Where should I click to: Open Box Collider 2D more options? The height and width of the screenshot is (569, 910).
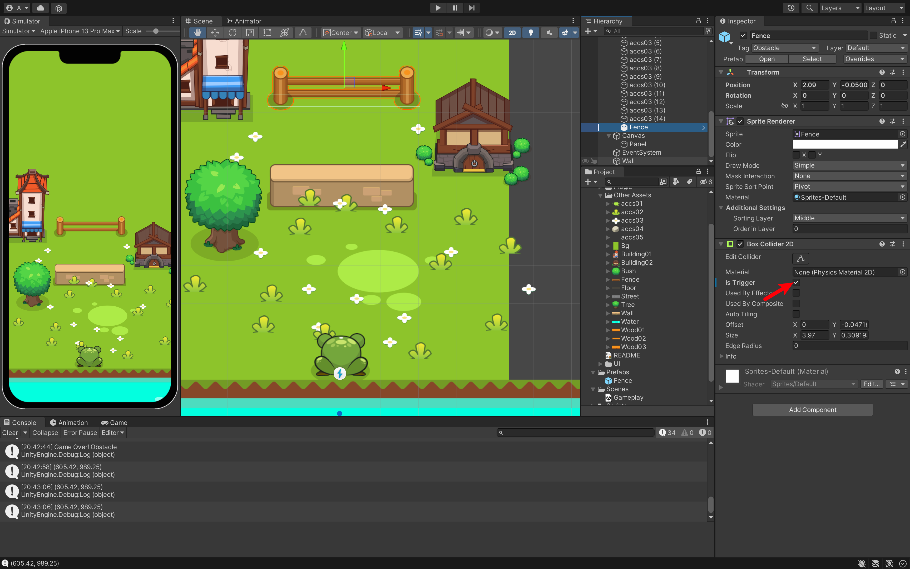(x=903, y=244)
